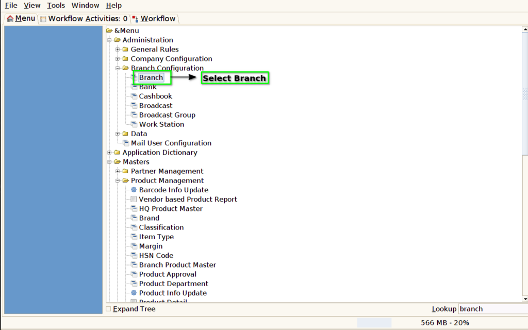Open the Window menu

coord(85,5)
